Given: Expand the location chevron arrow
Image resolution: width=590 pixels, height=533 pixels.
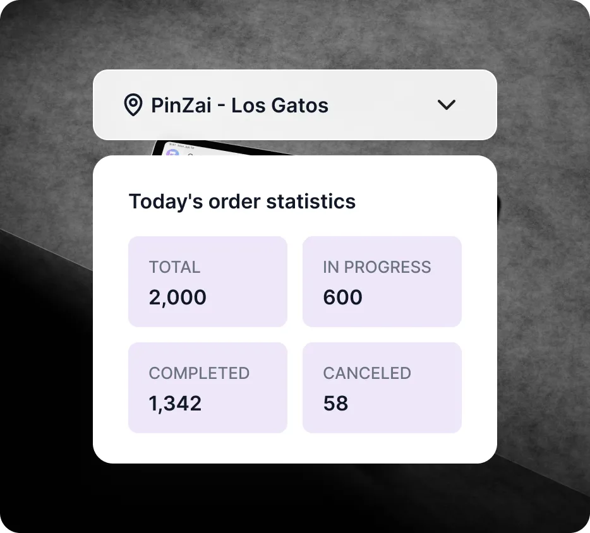Looking at the screenshot, I should 447,105.
